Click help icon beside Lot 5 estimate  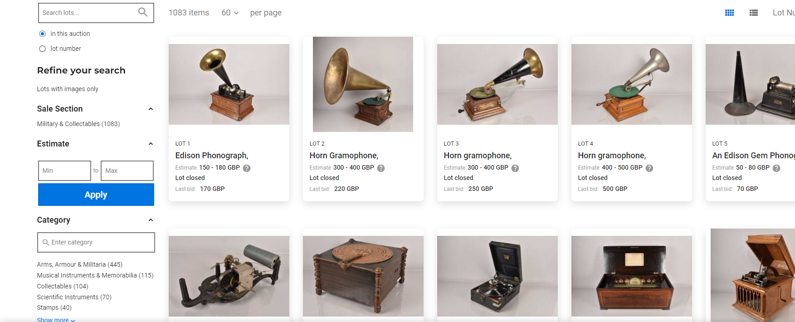pos(776,168)
